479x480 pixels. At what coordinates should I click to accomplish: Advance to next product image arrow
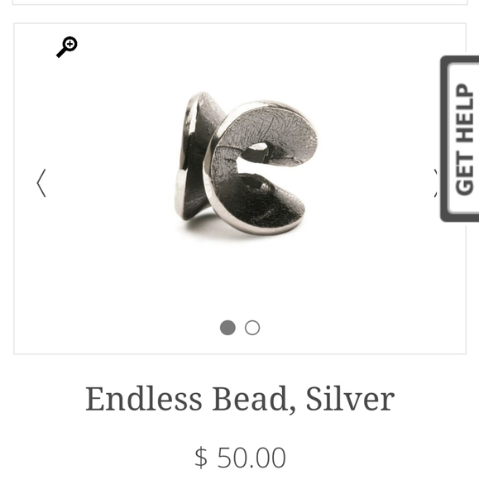pyautogui.click(x=436, y=183)
